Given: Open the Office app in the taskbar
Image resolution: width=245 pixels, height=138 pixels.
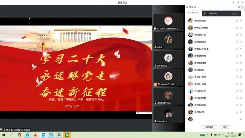Looking at the screenshot, I should coord(20,135).
